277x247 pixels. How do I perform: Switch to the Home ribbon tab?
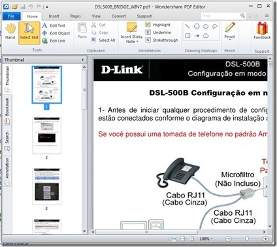click(33, 16)
